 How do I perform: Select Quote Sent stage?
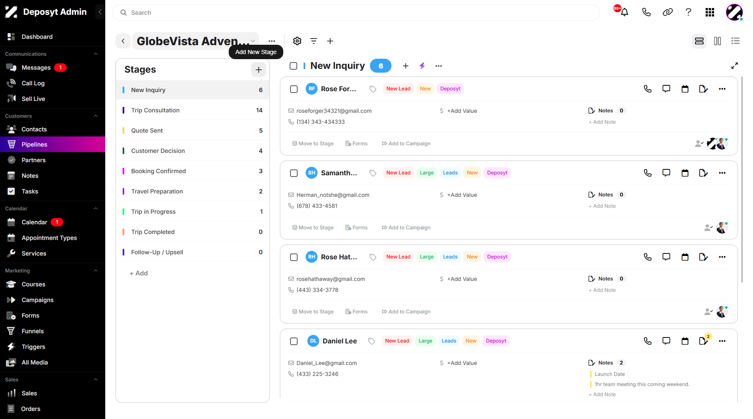(x=192, y=131)
